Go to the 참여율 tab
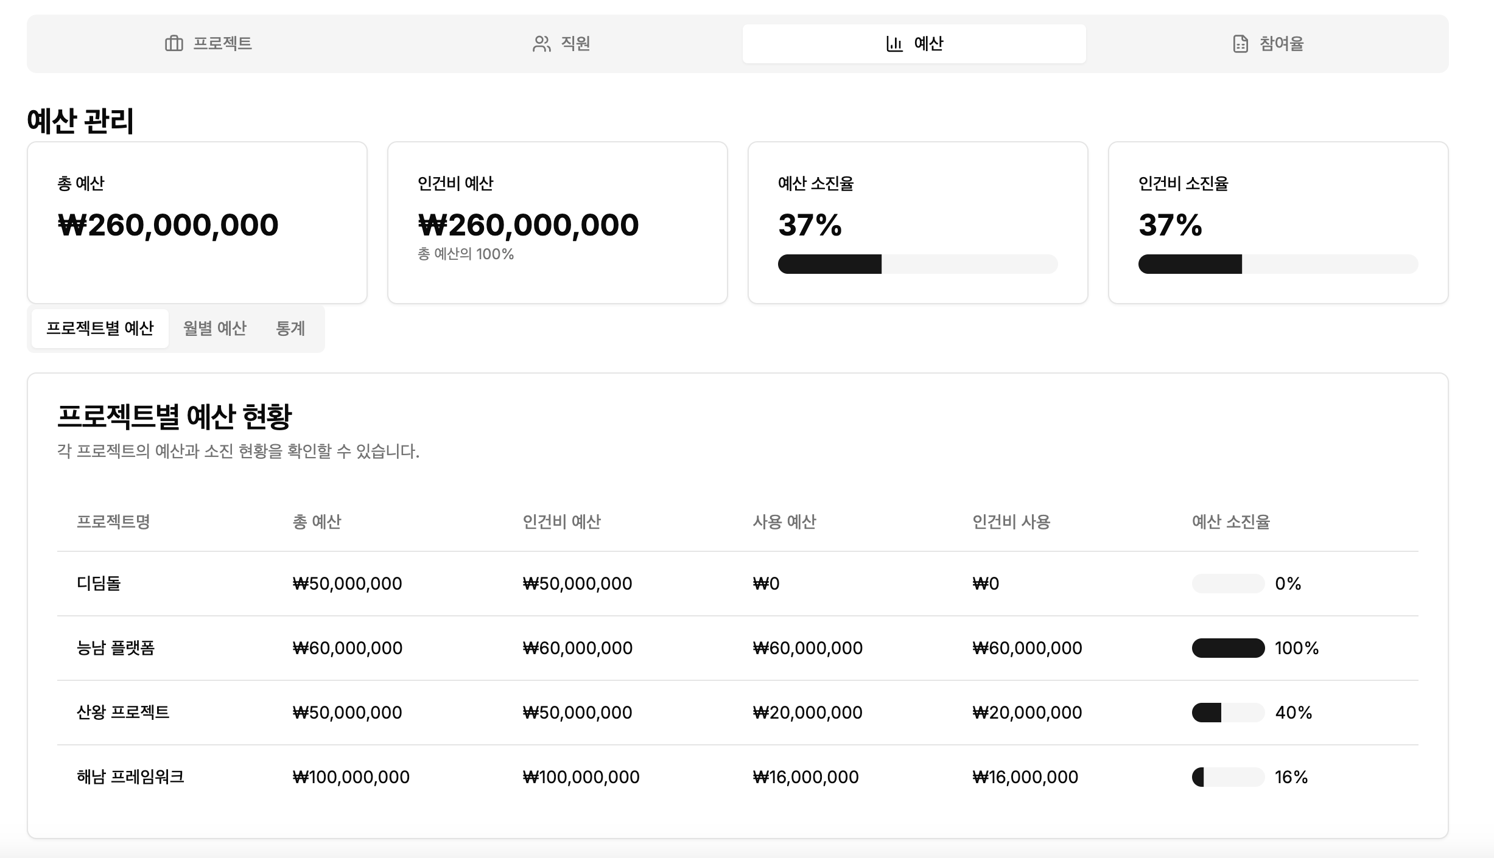The width and height of the screenshot is (1494, 858). click(x=1268, y=44)
